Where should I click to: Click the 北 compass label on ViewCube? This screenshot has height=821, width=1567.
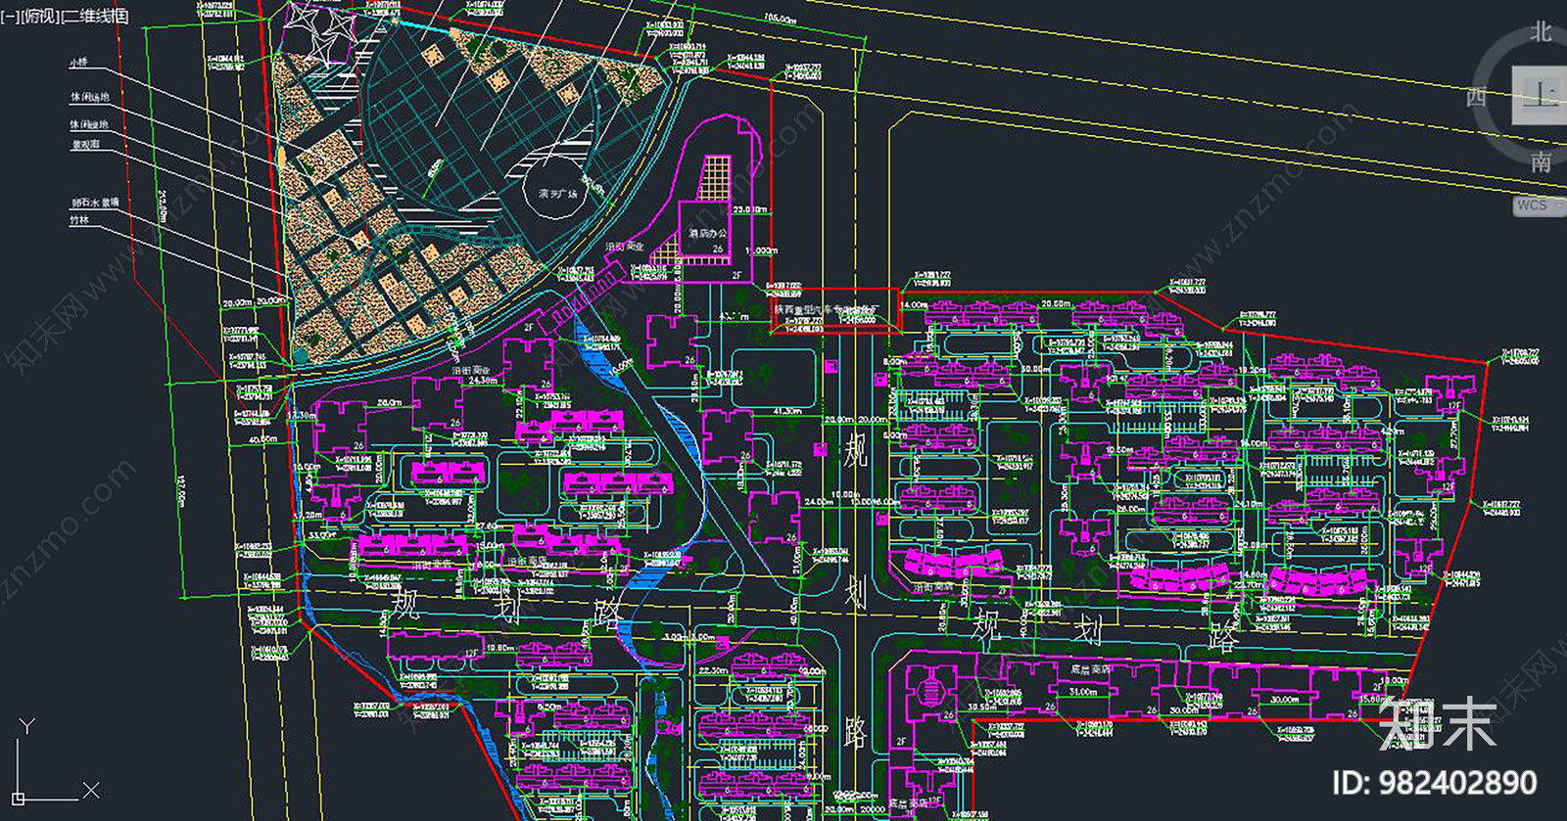coord(1541,32)
